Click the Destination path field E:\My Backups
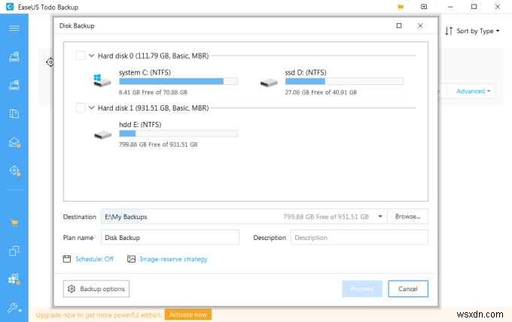The height and width of the screenshot is (322, 512). coord(244,217)
